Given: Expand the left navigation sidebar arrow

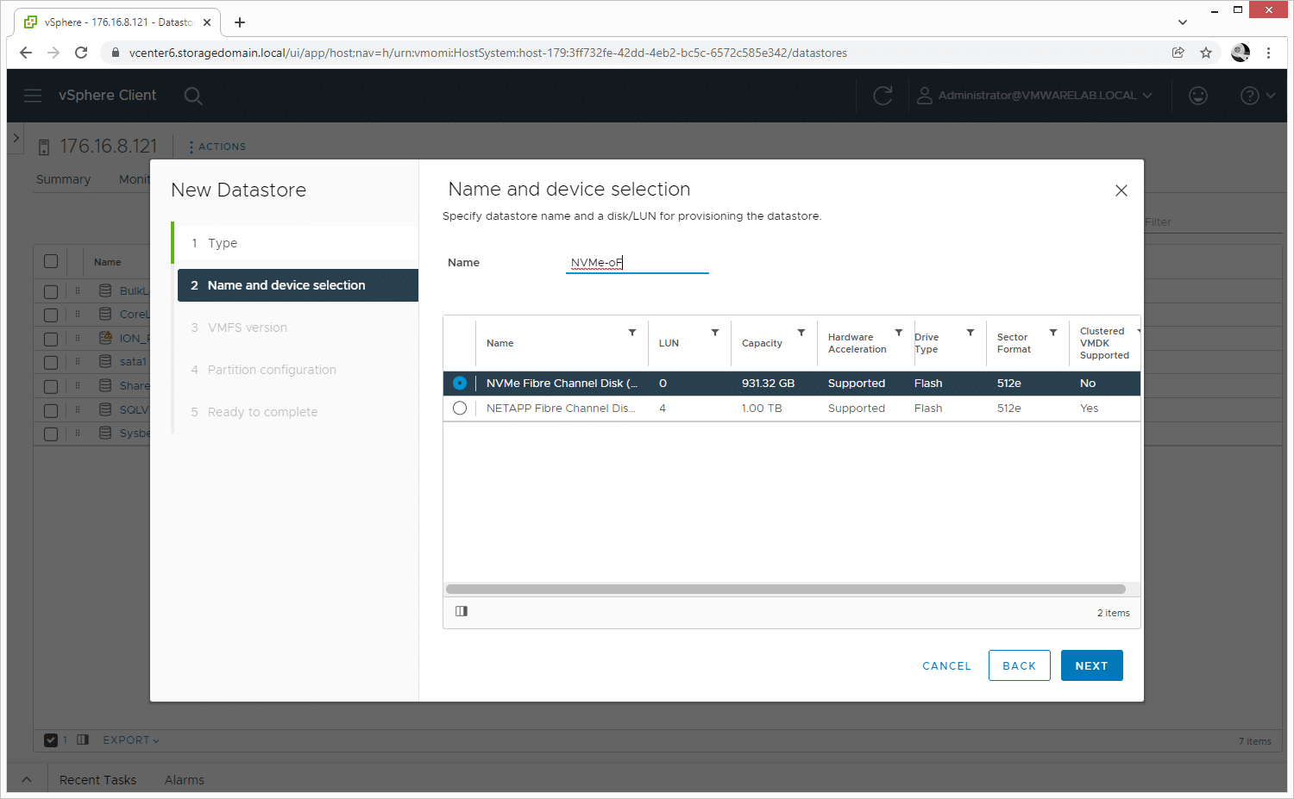Looking at the screenshot, I should (16, 138).
